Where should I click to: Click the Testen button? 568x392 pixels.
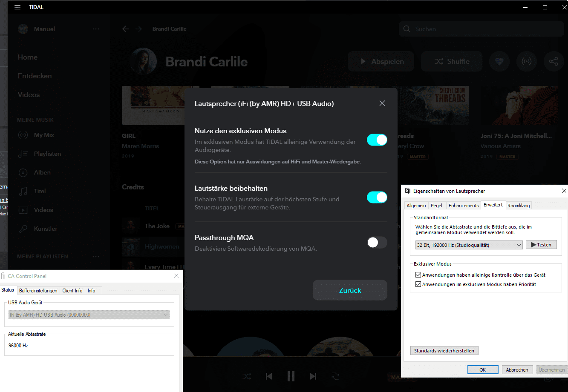click(x=541, y=245)
